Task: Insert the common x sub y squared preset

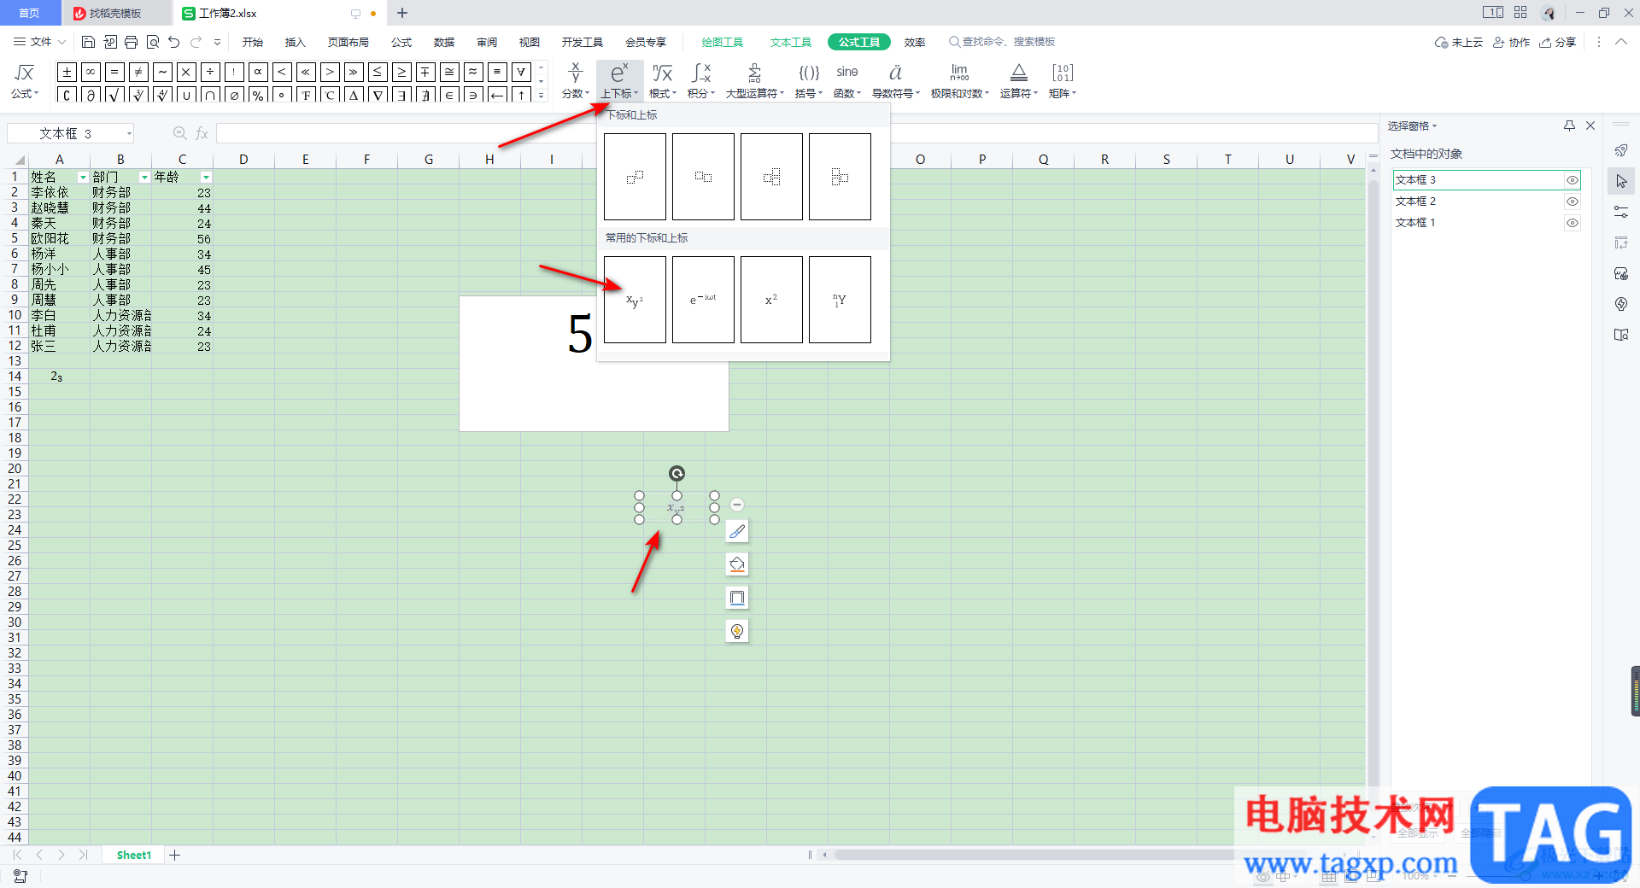Action: 635,300
